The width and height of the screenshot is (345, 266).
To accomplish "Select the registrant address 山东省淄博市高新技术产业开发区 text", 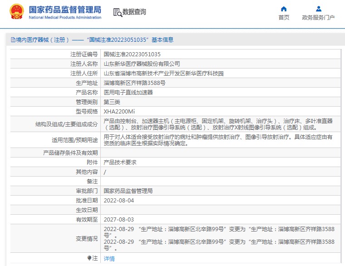I will (163, 74).
